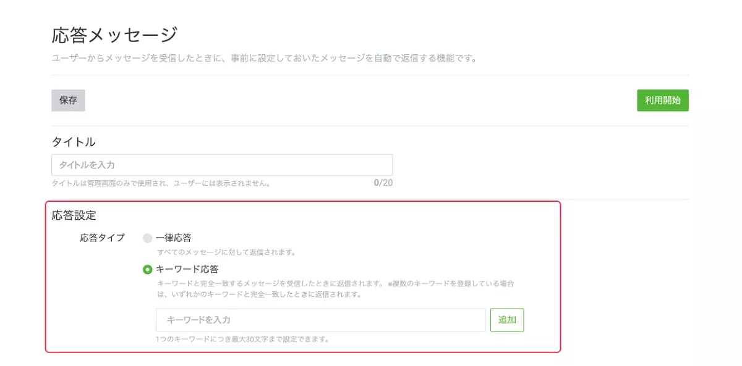This screenshot has height=366, width=742.
Task: Click the キーワードを入力 text field
Action: pyautogui.click(x=320, y=320)
